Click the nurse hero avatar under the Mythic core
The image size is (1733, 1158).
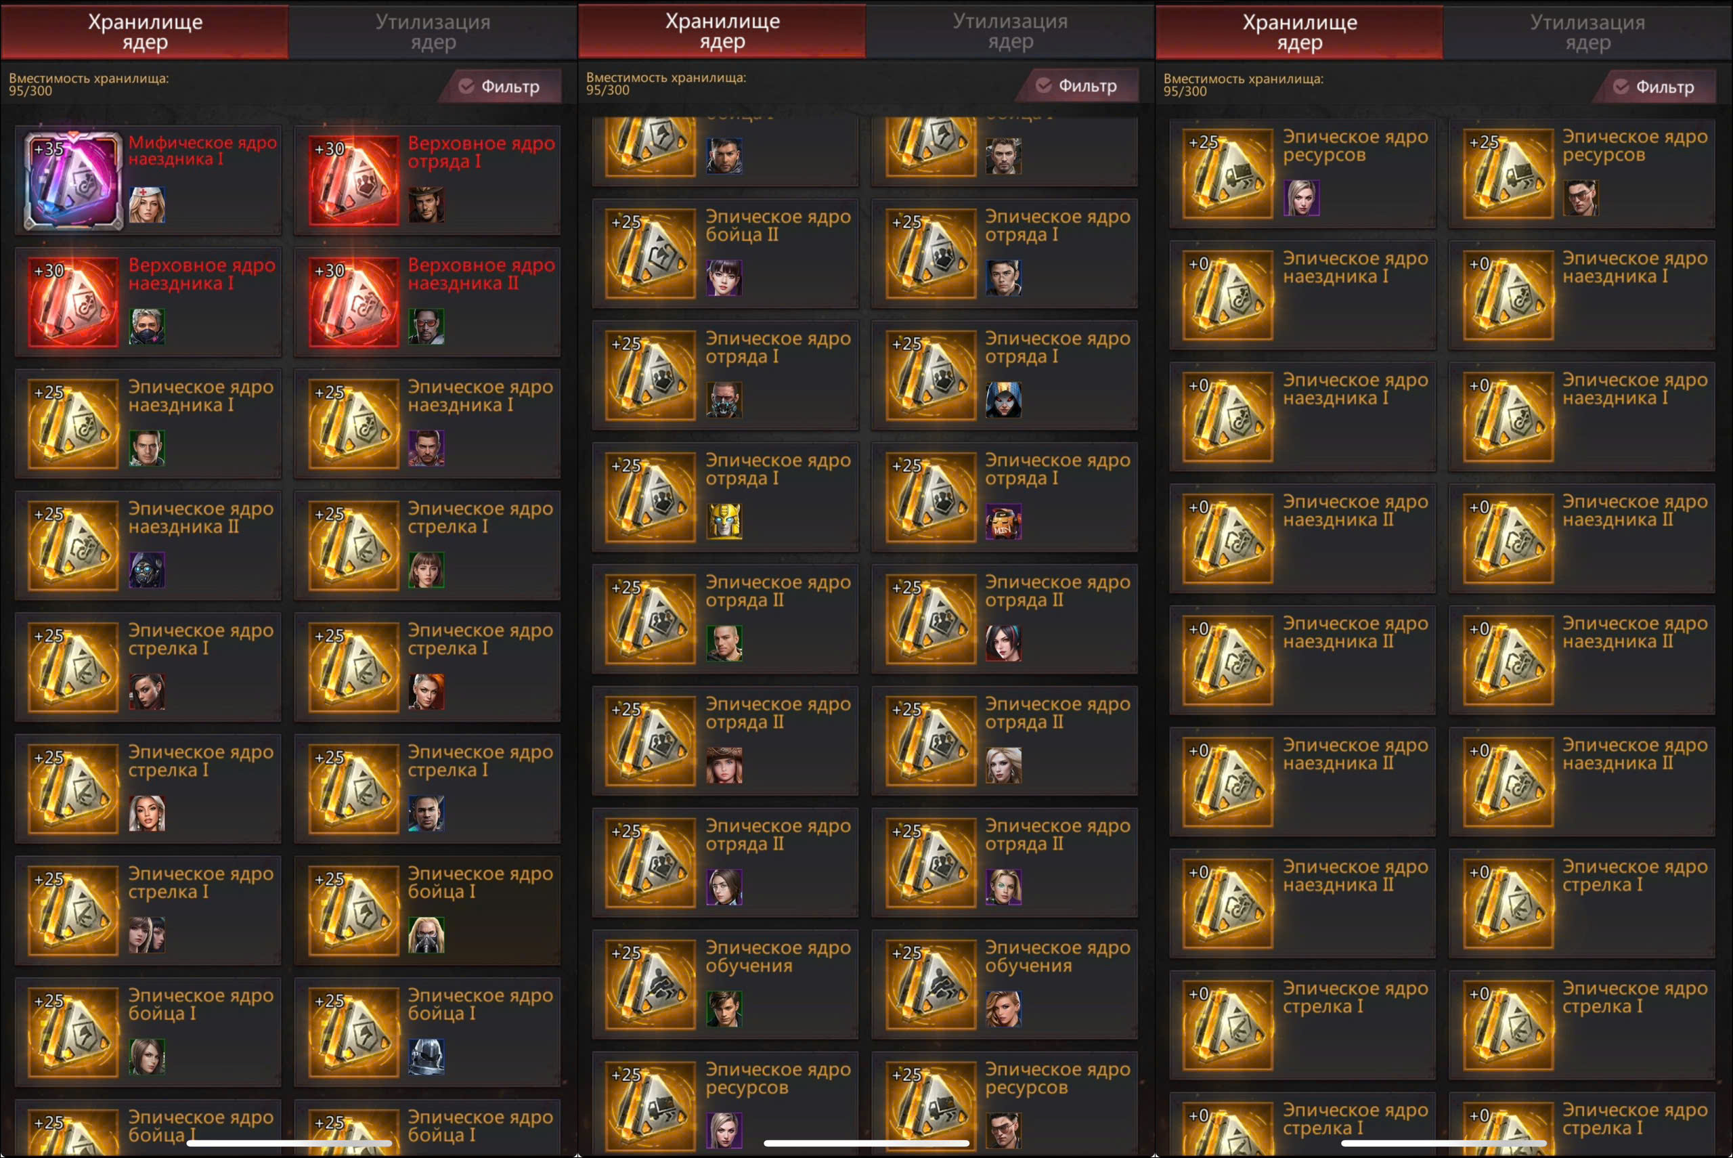point(147,205)
